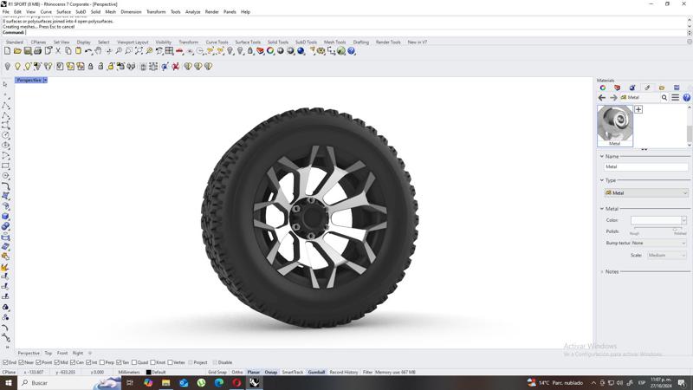The width and height of the screenshot is (693, 390).
Task: Click the metal Color swatch field
Action: (656, 220)
